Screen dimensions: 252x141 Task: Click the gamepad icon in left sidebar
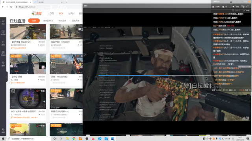(x=3, y=53)
